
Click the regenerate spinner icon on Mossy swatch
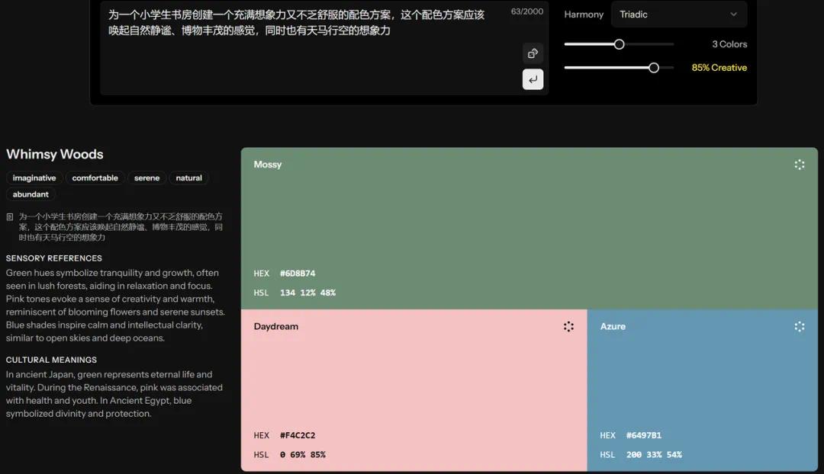point(799,164)
